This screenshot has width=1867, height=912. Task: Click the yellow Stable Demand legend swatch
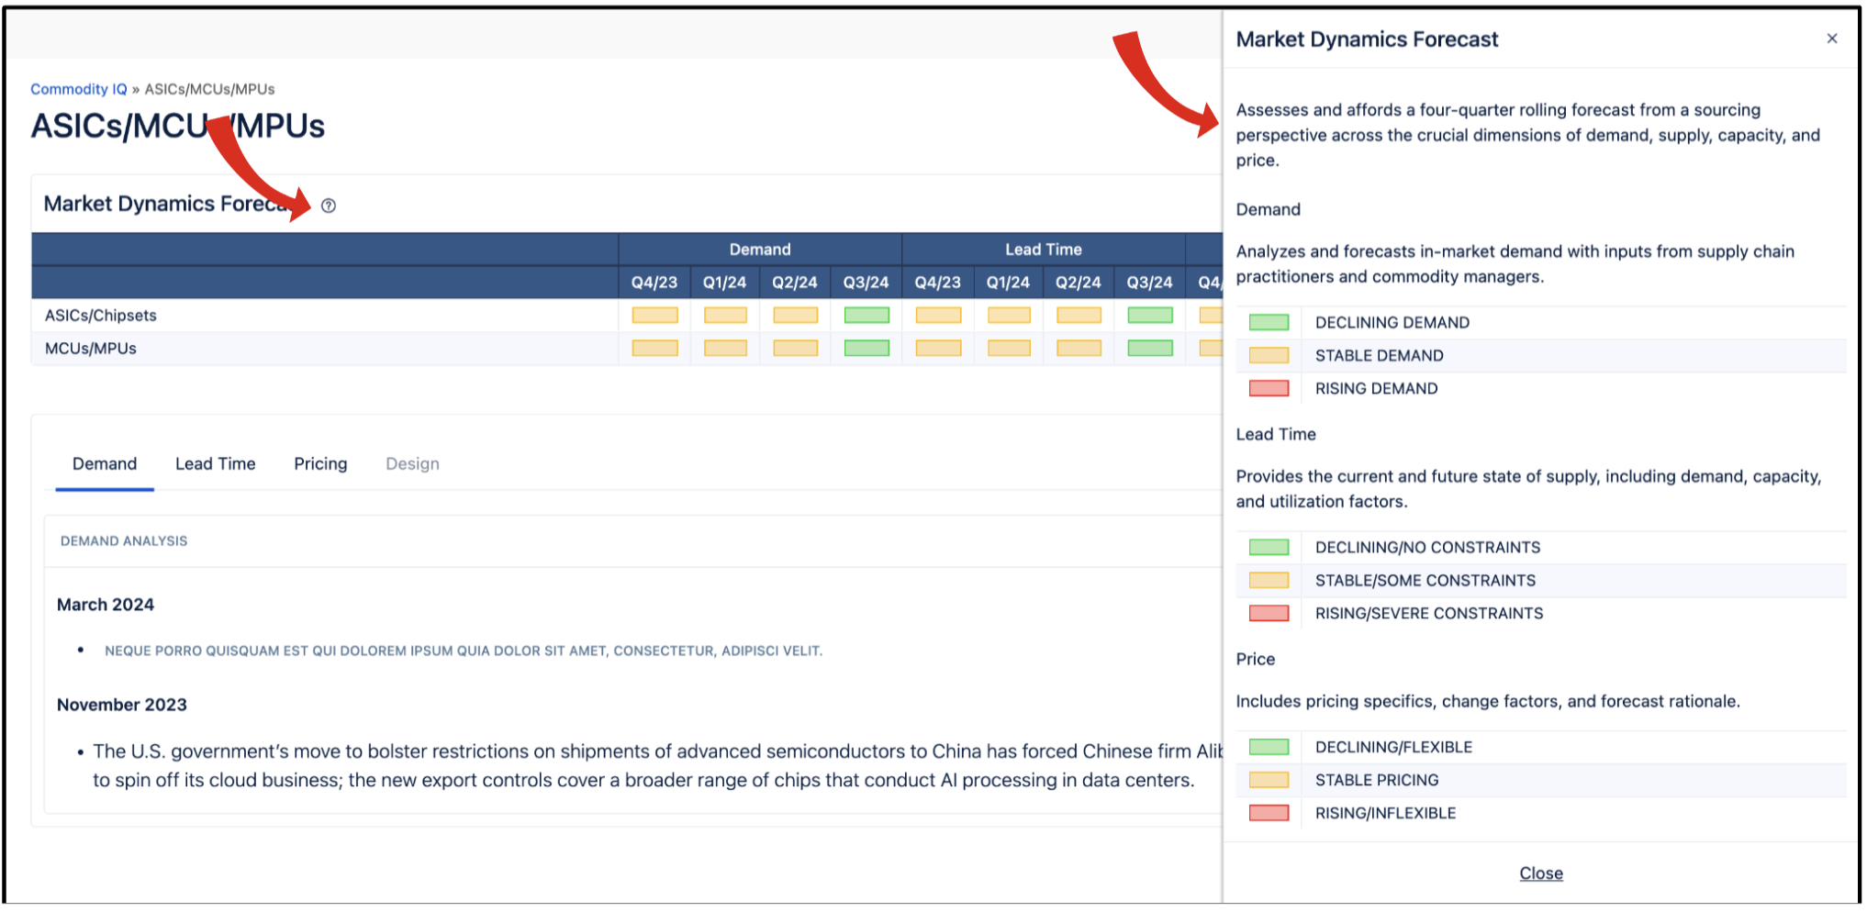(1269, 356)
